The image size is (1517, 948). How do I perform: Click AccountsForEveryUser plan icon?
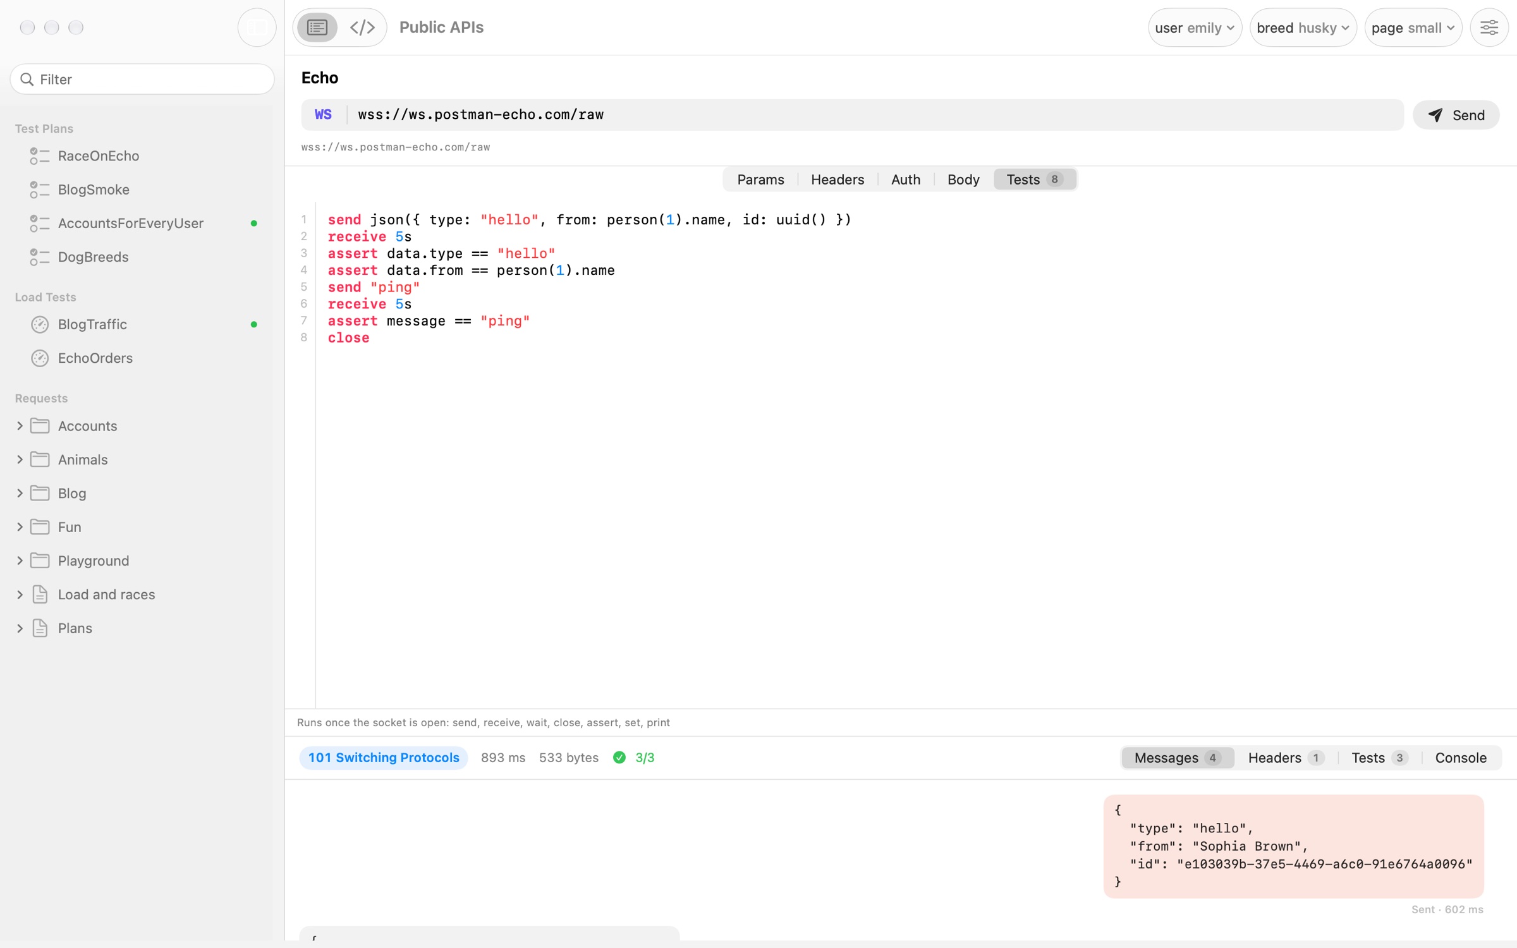point(40,223)
